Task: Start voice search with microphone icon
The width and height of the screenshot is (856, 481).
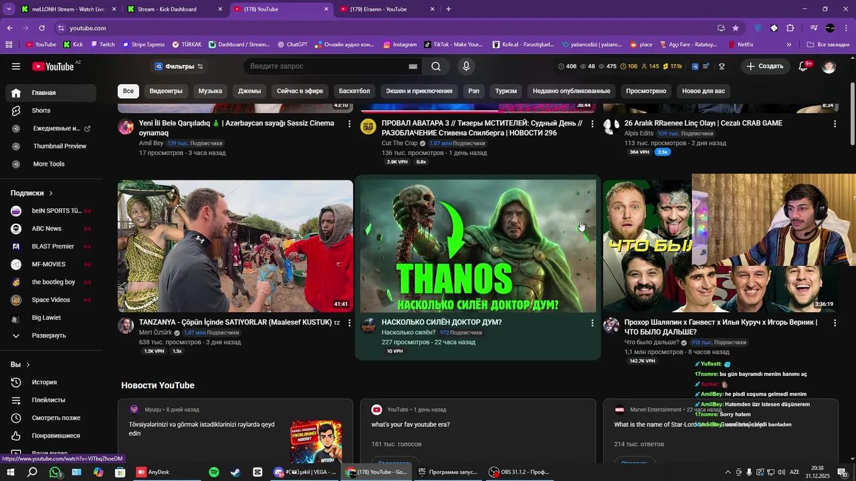Action: (466, 66)
